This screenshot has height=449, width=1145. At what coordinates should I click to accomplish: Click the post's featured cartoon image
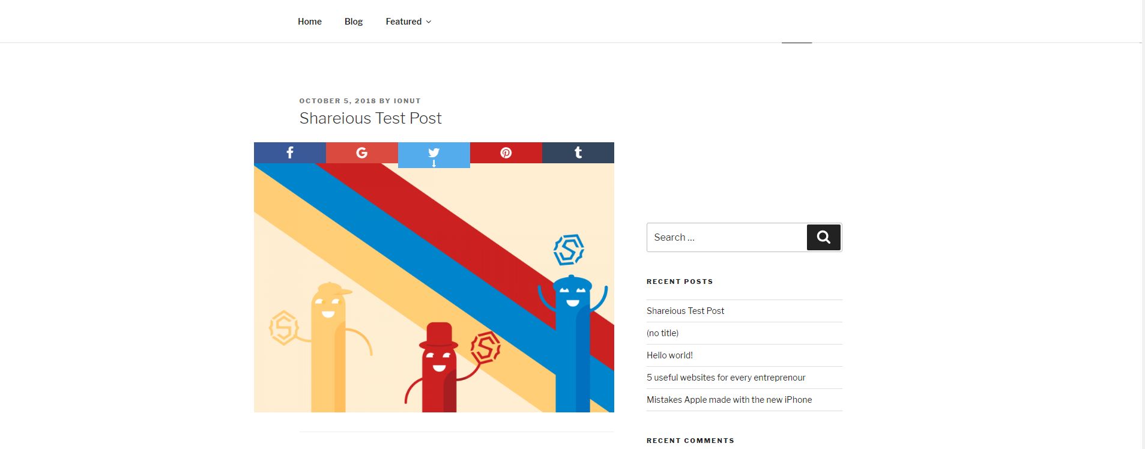point(434,288)
